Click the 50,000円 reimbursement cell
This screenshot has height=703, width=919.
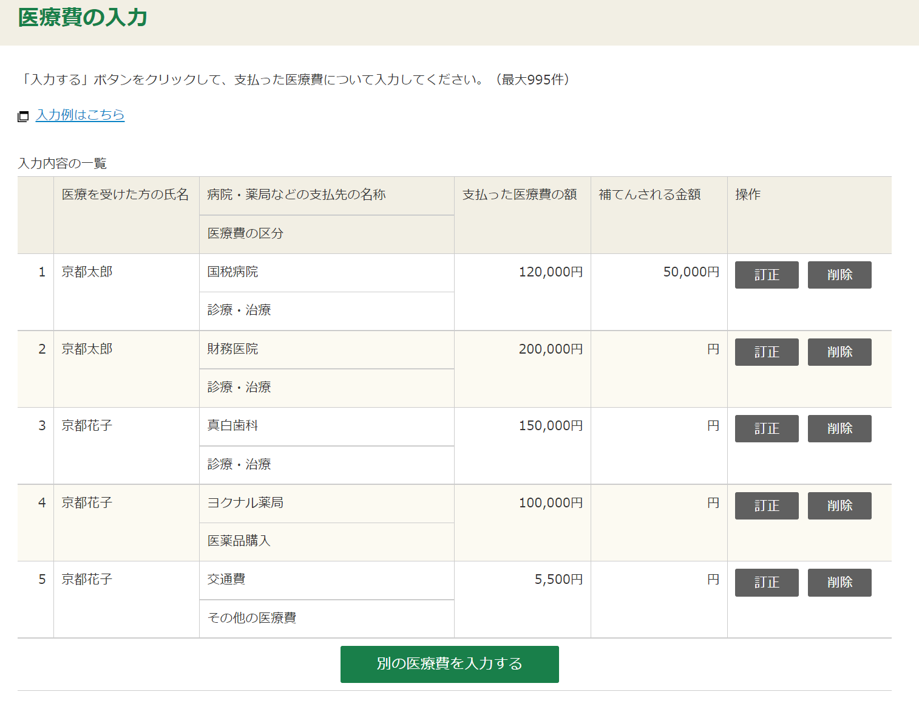click(x=690, y=272)
